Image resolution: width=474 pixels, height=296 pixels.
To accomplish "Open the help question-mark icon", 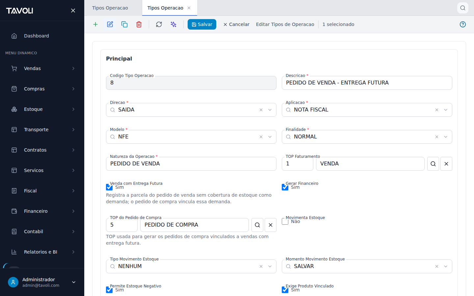I will (463, 24).
